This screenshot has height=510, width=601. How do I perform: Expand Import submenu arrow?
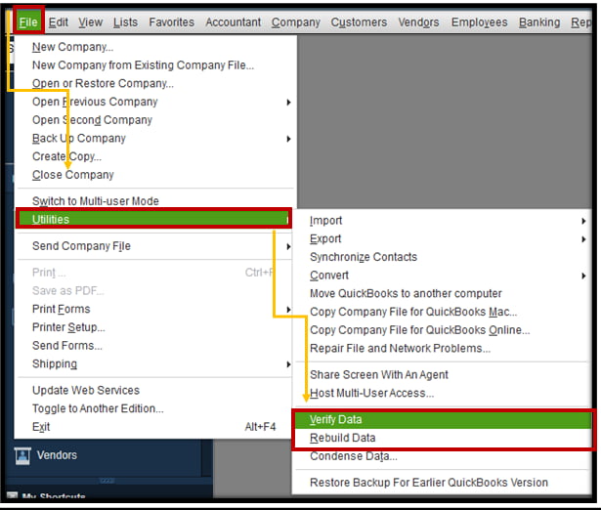pos(583,221)
